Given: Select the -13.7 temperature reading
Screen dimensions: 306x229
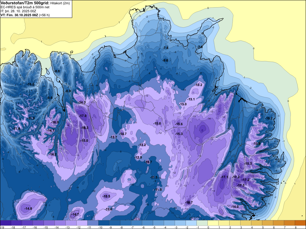Looking at the screenshot, I should pos(113,137).
